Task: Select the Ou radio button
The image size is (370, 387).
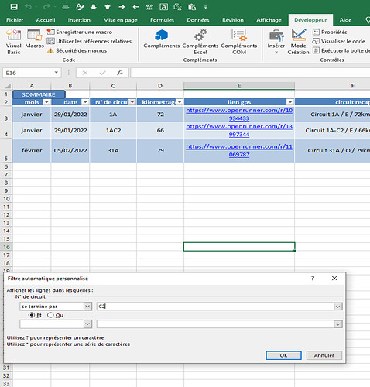Action: [x=50, y=315]
